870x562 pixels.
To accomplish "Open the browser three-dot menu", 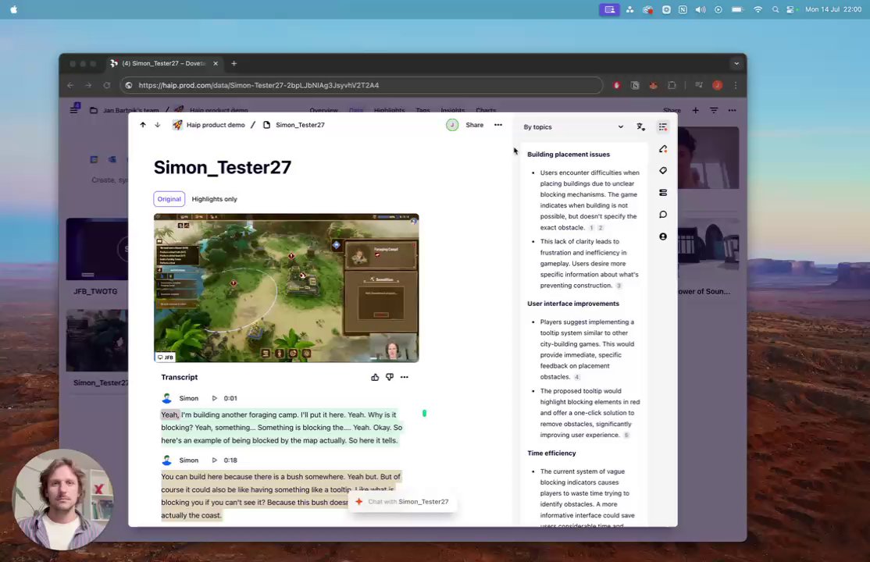I will pyautogui.click(x=736, y=85).
